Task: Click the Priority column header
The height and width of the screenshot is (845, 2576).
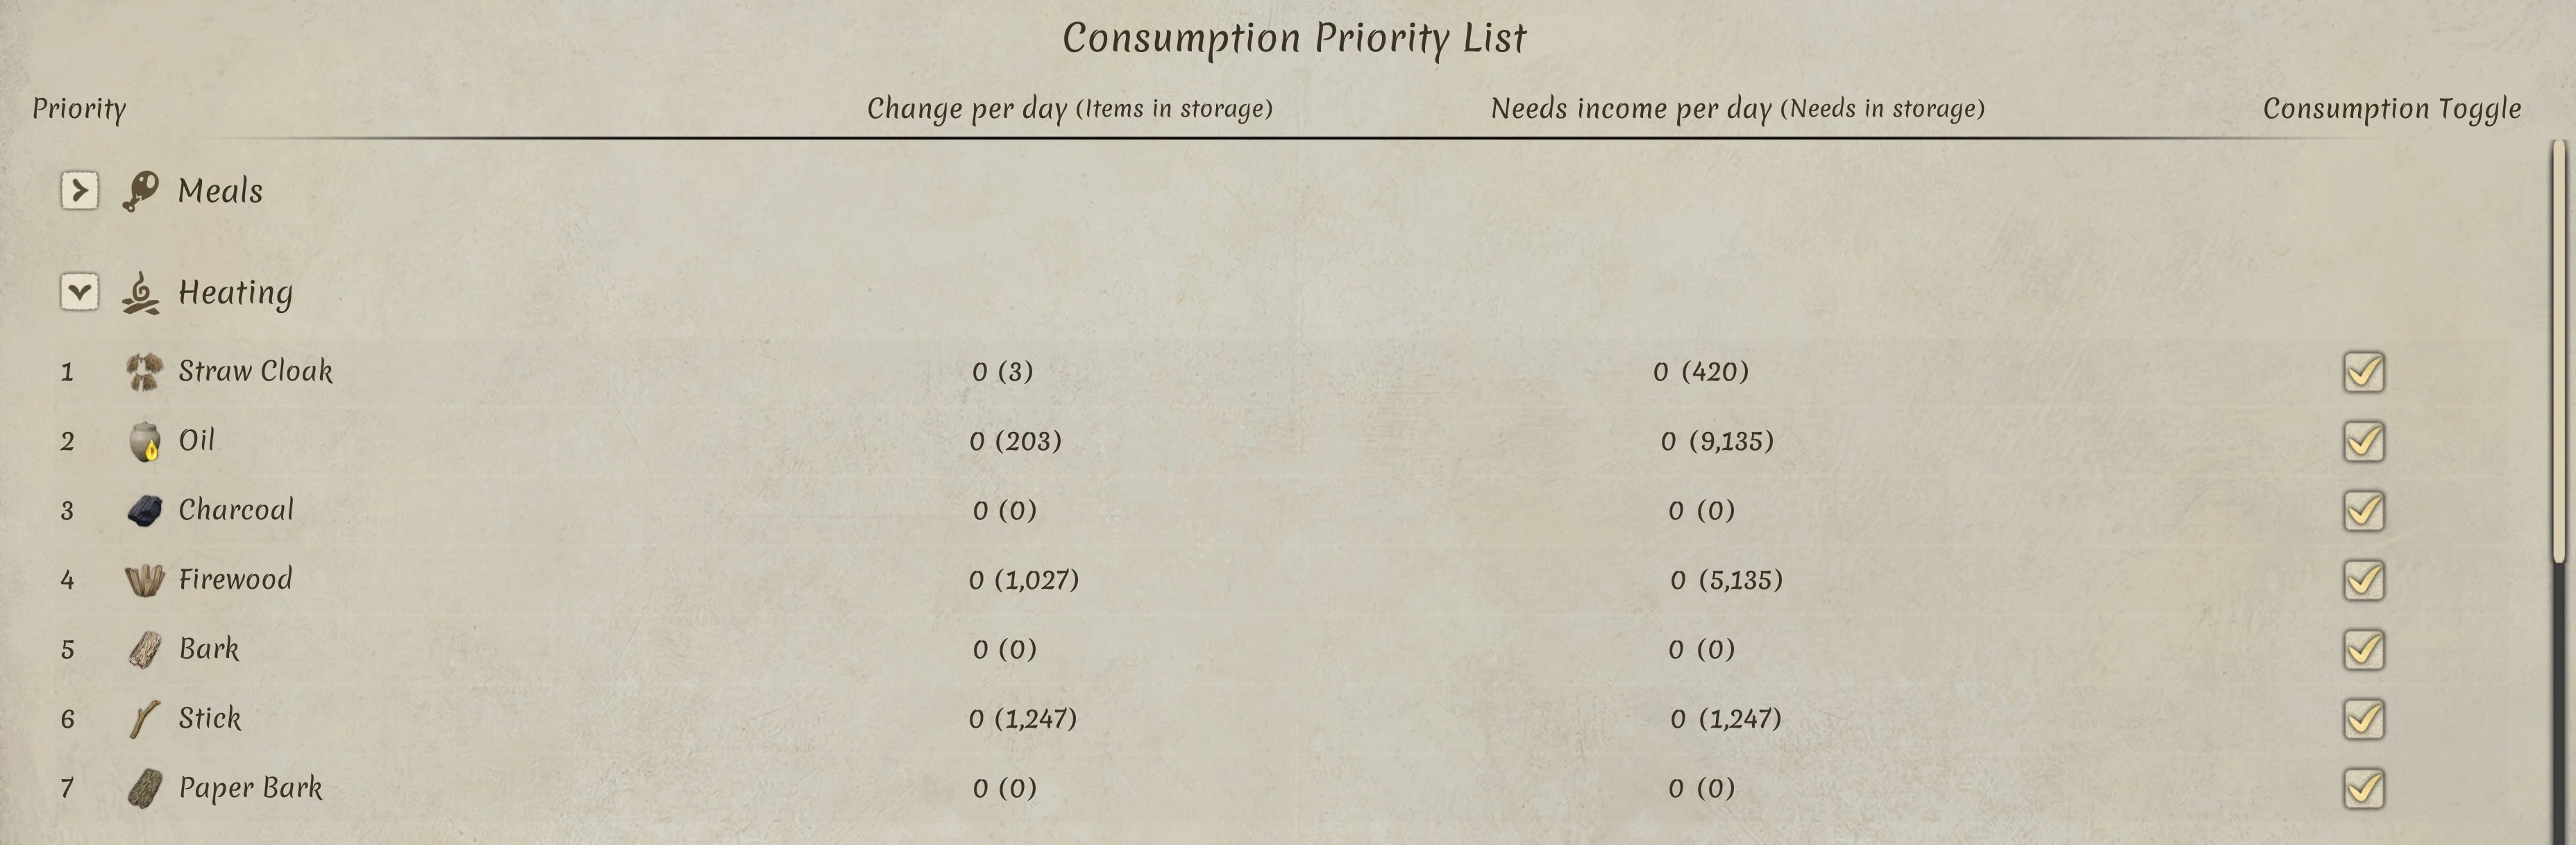Action: (x=79, y=108)
